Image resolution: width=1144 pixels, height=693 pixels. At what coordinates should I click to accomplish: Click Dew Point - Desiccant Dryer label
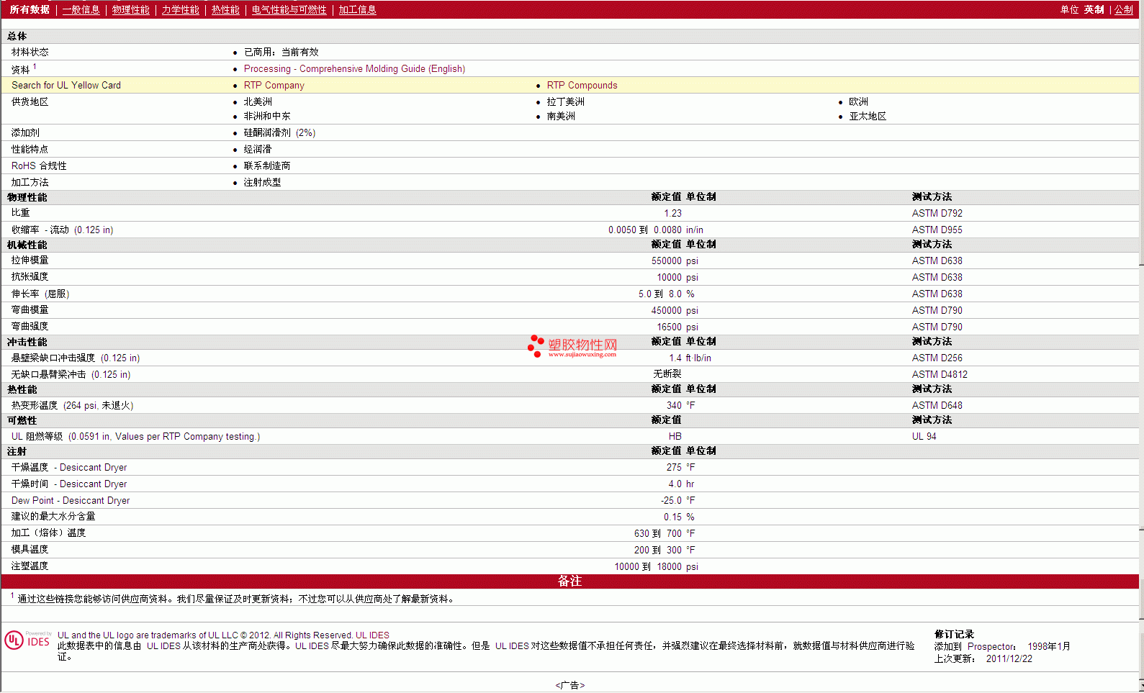[71, 500]
